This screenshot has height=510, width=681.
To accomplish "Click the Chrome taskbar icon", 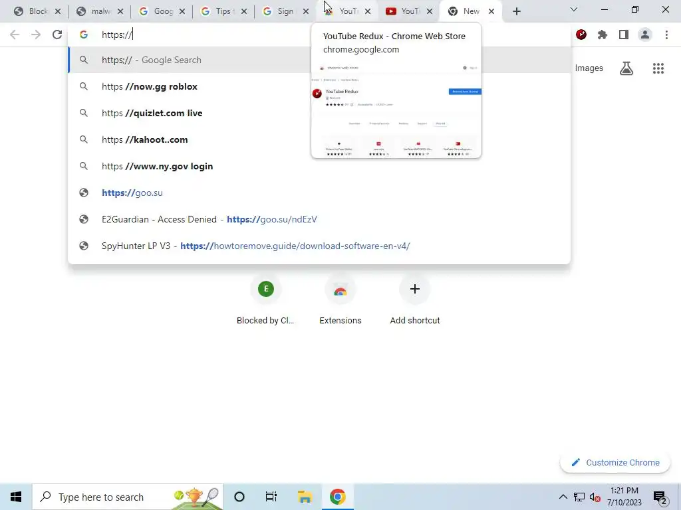I will tap(337, 497).
